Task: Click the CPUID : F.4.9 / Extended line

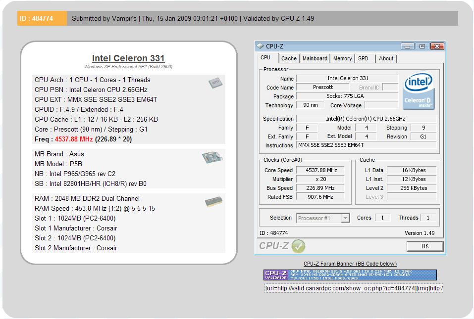Action: click(79, 110)
